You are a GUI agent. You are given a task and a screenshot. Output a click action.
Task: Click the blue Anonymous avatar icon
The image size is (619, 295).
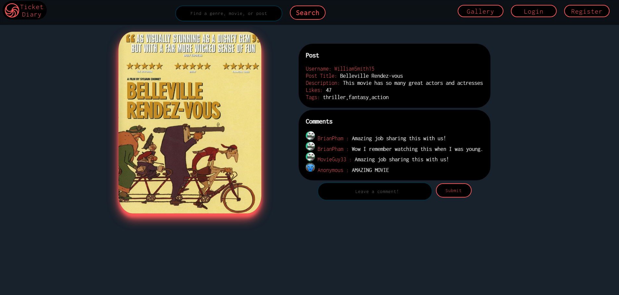click(310, 167)
